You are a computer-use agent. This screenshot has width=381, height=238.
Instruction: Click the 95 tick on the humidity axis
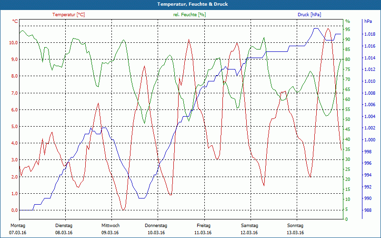348,30
